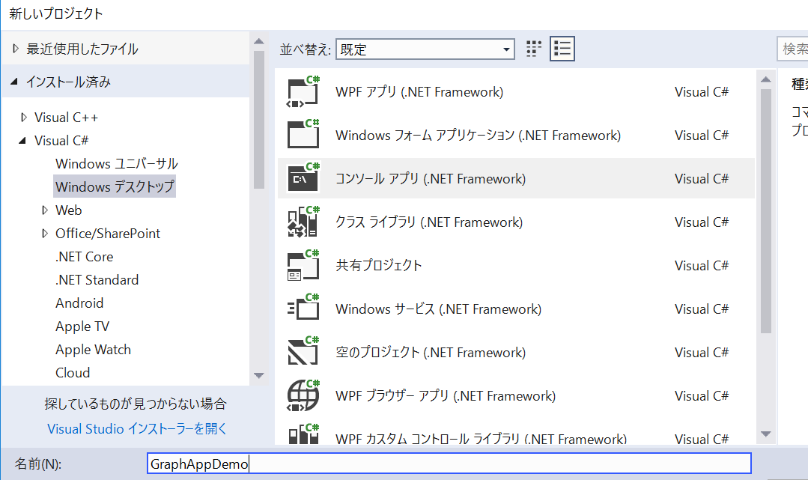Select the .NET Core category
Image resolution: width=808 pixels, height=480 pixels.
(84, 256)
